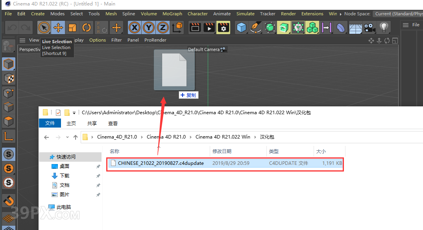Open the Node Space dropdown
Screen dimensions: 423x230
click(397, 14)
